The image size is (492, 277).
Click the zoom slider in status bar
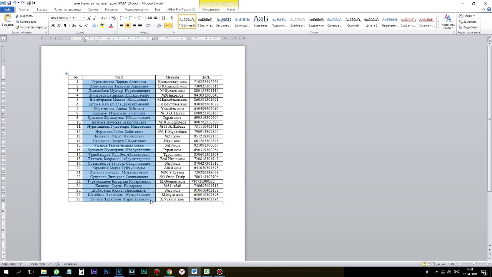pyautogui.click(x=474, y=264)
